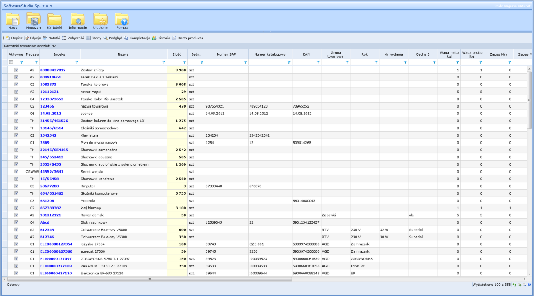Toggle Aktywne checkbox for Serek wiejski row

[x=16, y=172]
